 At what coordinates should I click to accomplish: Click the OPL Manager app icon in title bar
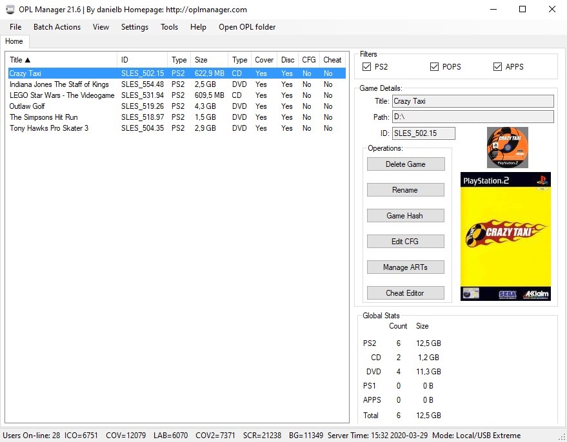10,10
